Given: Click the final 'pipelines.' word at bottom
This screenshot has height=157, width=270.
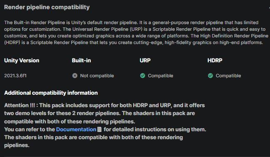Looking at the screenshot, I should click(17, 145).
